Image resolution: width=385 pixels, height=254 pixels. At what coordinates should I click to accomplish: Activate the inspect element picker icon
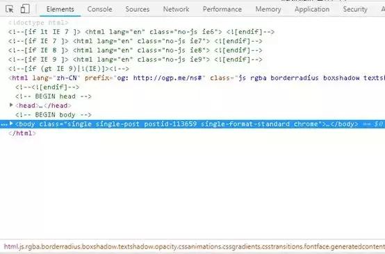10,9
